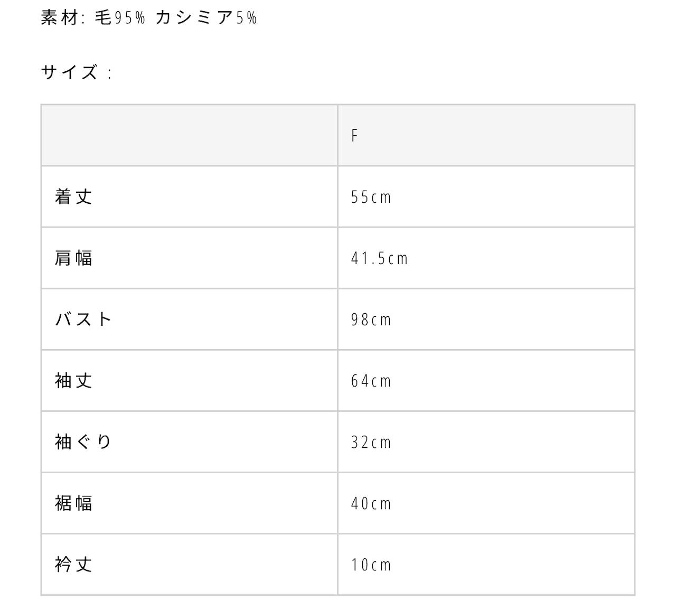
Task: Click the 着丈 row label
Action: coord(73,197)
